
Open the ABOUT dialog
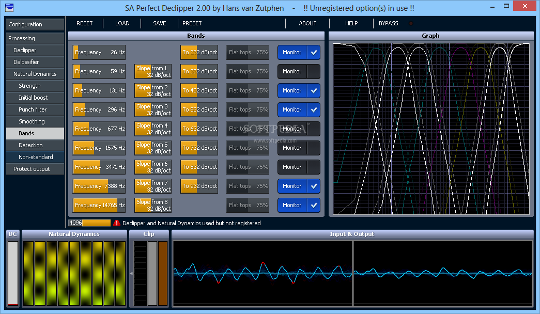coord(307,23)
